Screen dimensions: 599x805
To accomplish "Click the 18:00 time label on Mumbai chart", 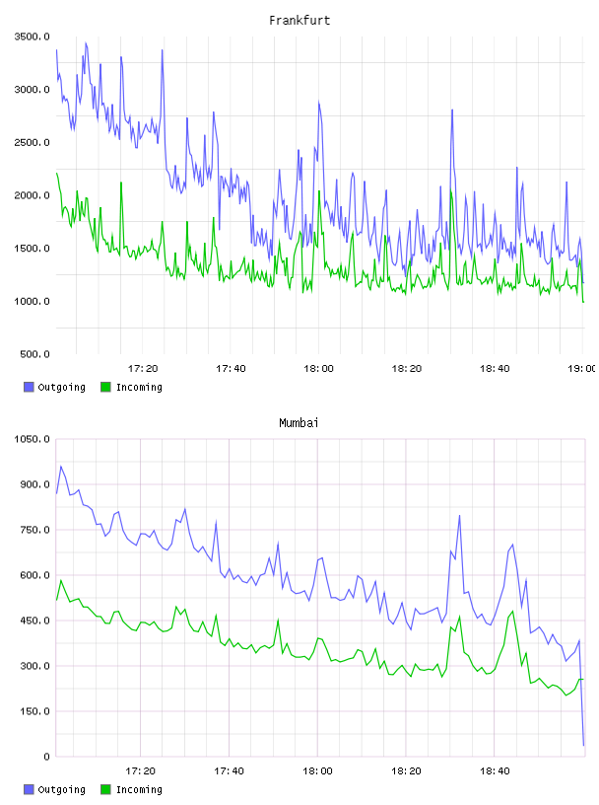I will click(x=317, y=770).
